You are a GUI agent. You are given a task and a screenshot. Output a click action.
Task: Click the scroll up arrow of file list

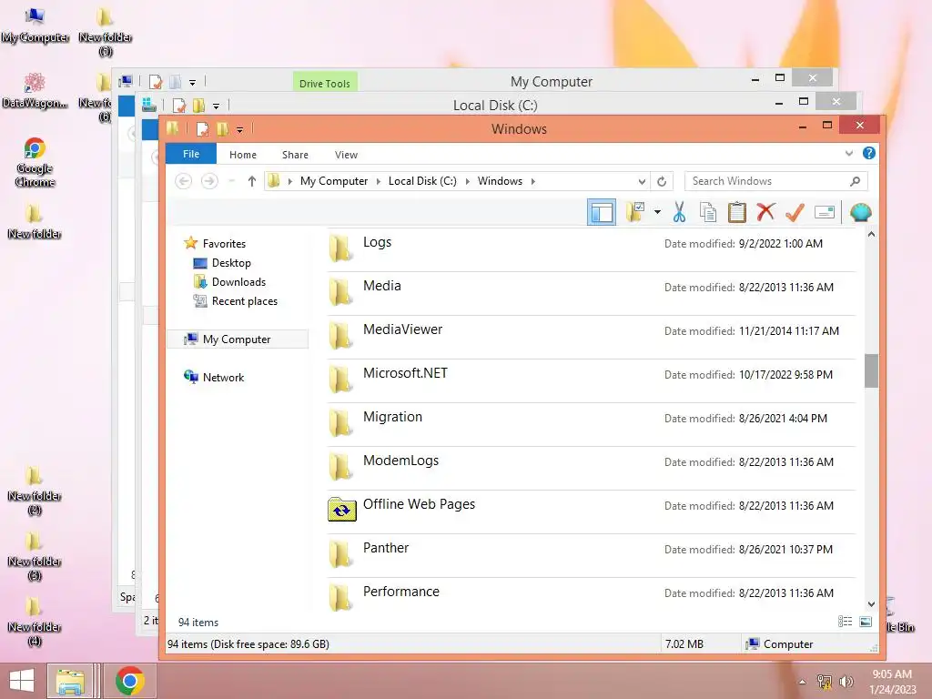[871, 234]
